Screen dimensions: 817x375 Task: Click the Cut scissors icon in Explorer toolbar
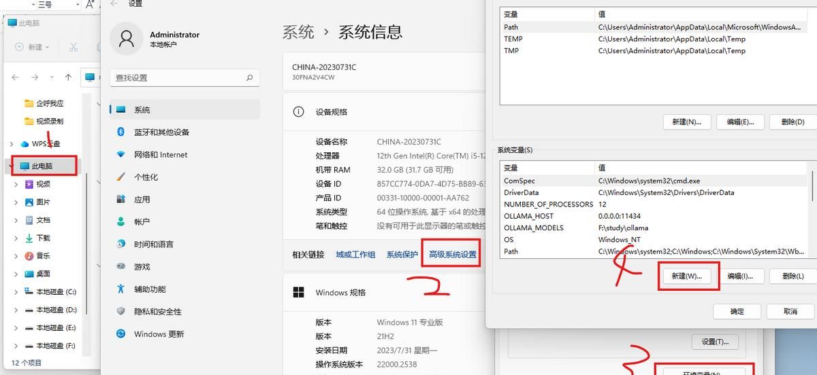pyautogui.click(x=73, y=47)
